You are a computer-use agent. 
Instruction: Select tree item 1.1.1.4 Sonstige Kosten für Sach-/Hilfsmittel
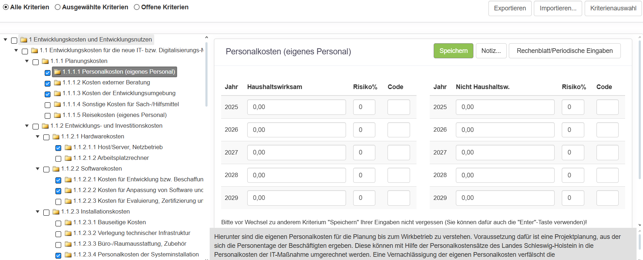pyautogui.click(x=120, y=104)
